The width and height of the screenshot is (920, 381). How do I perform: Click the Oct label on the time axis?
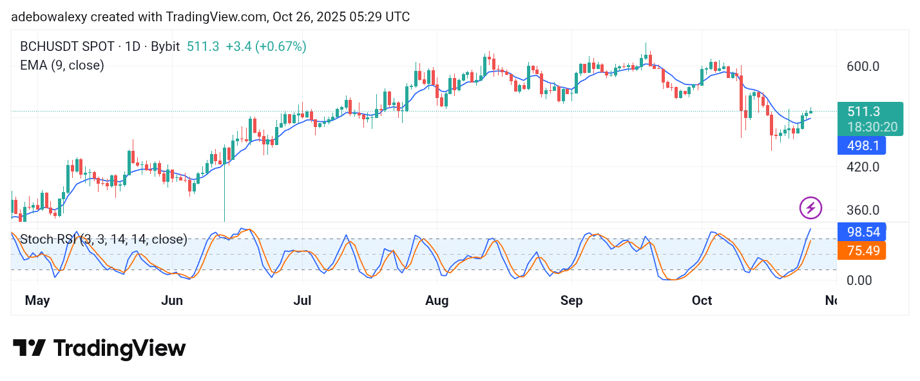702,300
